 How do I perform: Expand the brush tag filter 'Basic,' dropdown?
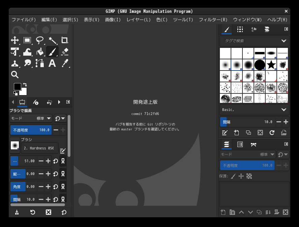tap(284, 110)
